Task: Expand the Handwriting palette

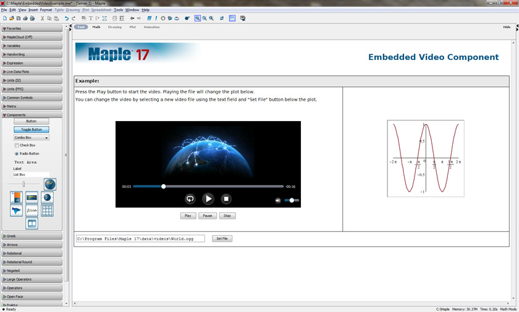Action: pyautogui.click(x=32, y=54)
